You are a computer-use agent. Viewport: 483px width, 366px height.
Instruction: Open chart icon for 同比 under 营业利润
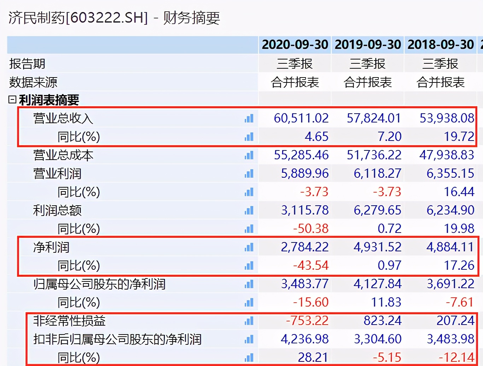249,192
